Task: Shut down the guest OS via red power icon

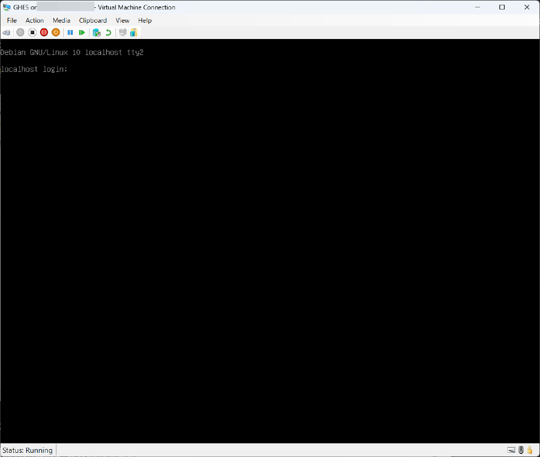Action: [44, 32]
